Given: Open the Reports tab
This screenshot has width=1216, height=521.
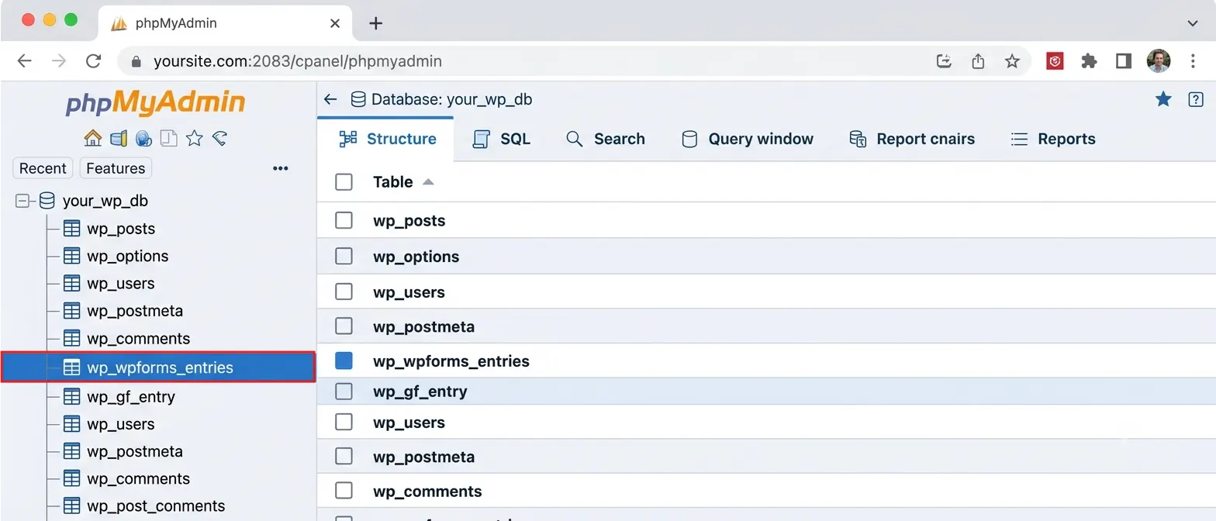Looking at the screenshot, I should [1053, 139].
